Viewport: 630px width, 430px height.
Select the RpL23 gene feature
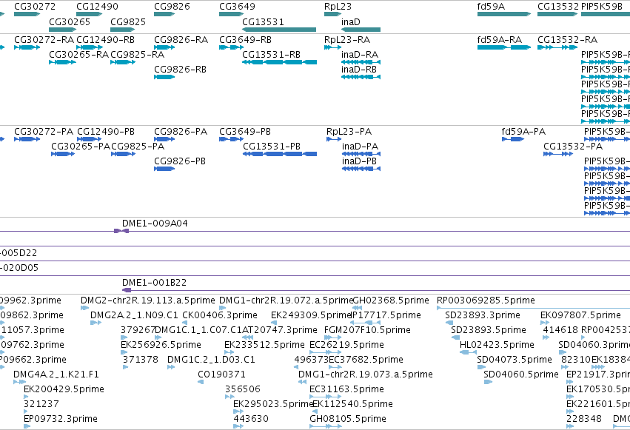(332, 14)
